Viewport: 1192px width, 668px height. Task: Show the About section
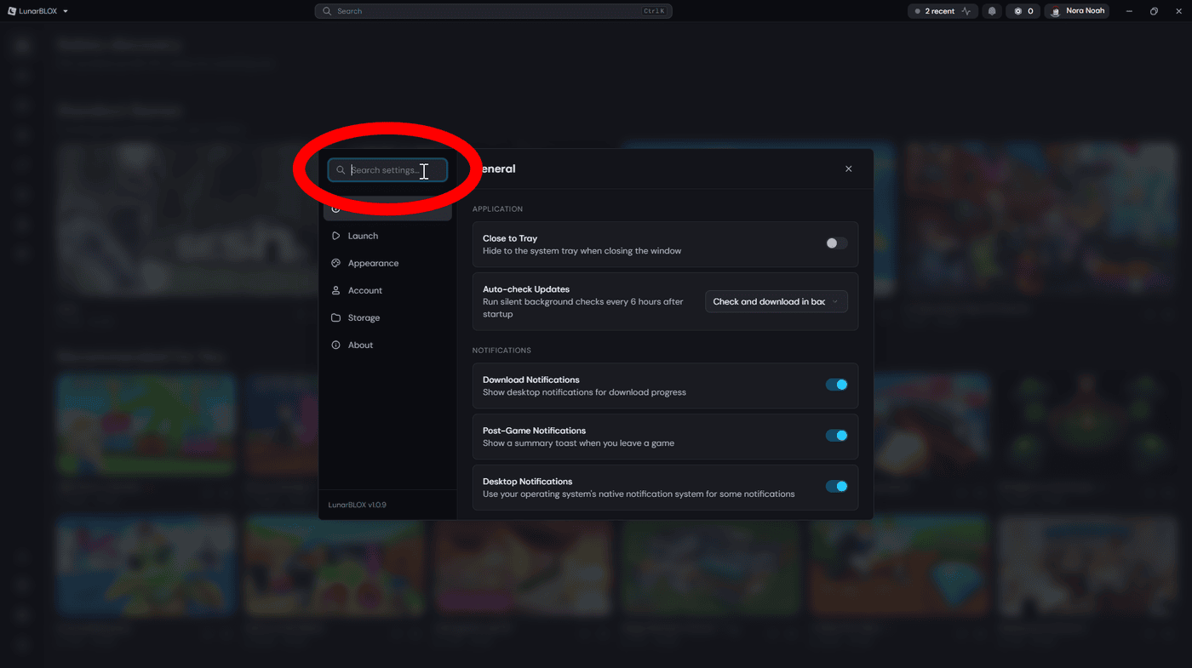pos(387,345)
